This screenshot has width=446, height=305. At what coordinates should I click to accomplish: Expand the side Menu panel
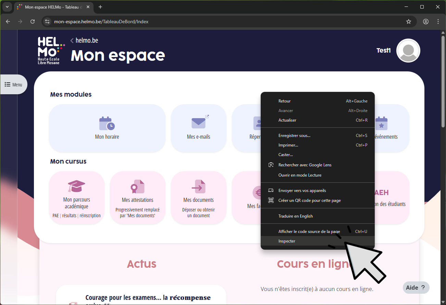click(14, 85)
